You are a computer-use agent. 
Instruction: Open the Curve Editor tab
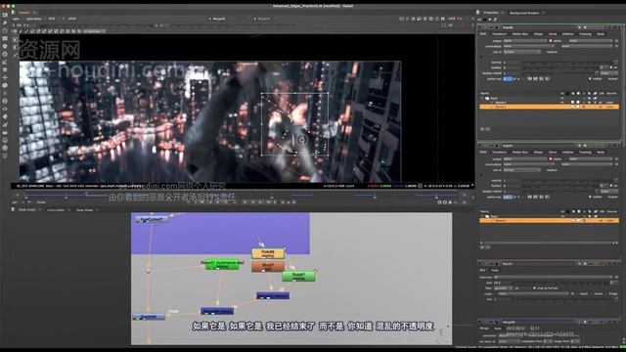(x=56, y=210)
